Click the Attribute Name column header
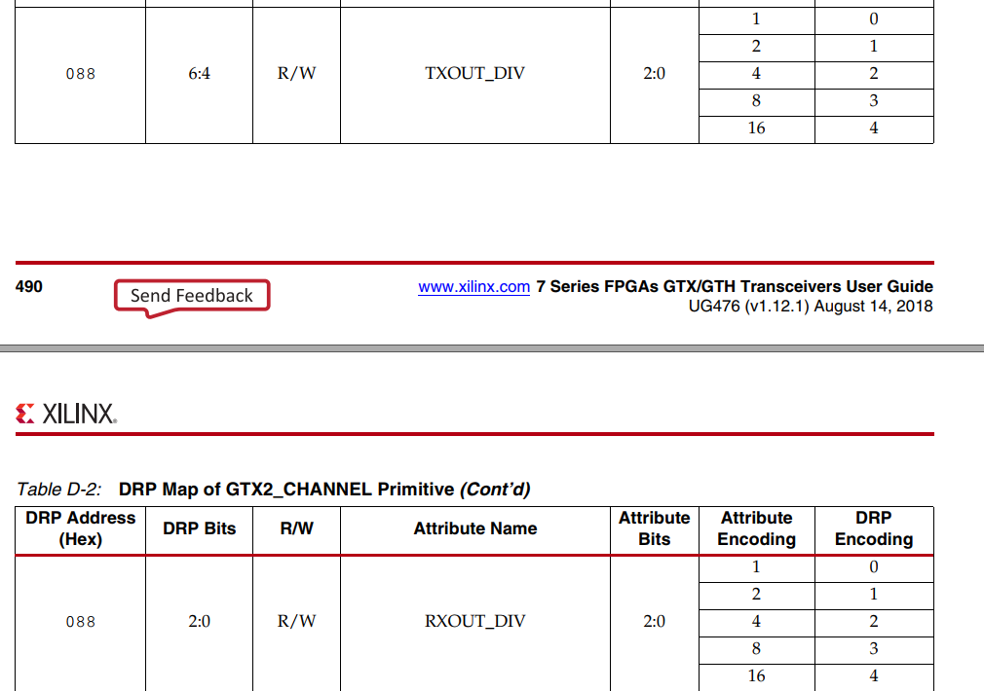984x691 pixels. pos(474,529)
